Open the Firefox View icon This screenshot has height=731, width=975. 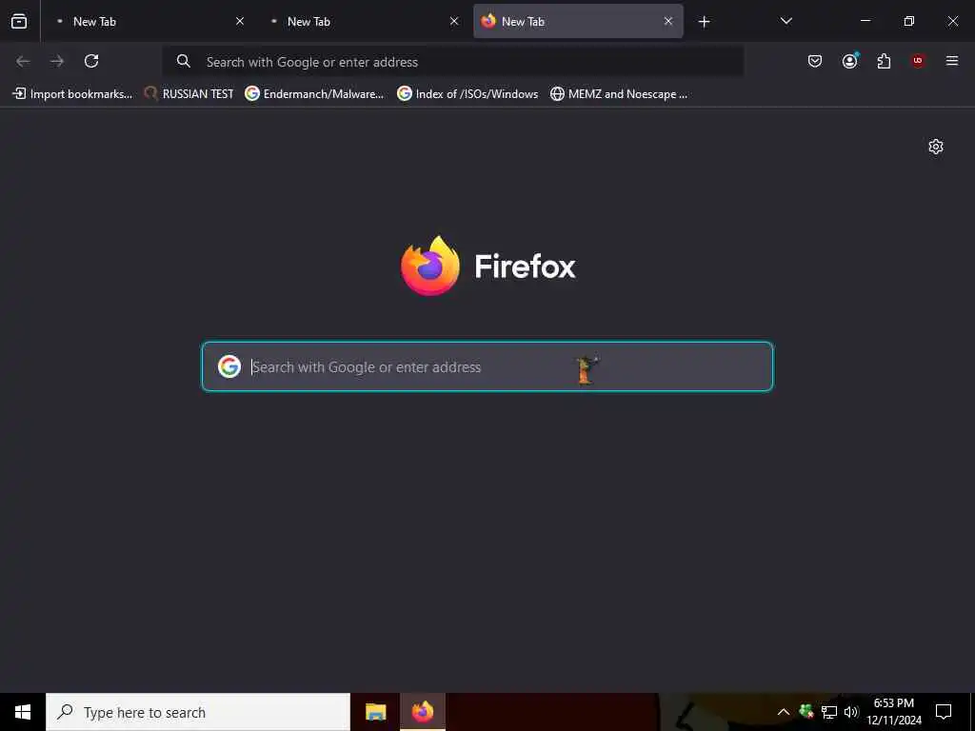point(19,21)
